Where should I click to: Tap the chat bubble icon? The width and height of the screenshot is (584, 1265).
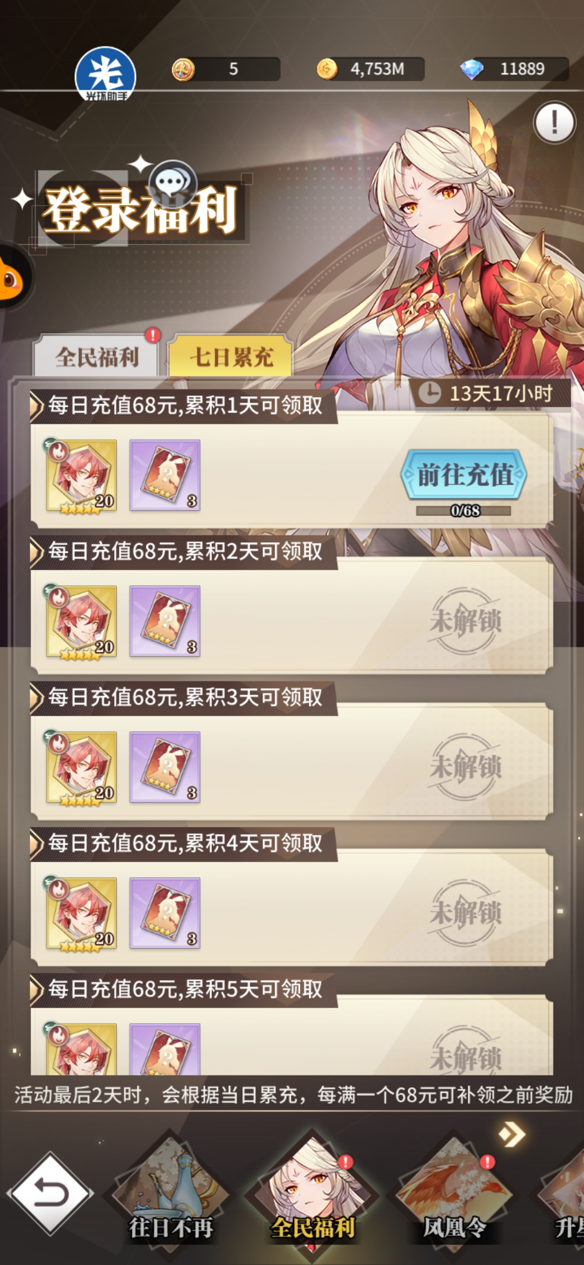[172, 181]
